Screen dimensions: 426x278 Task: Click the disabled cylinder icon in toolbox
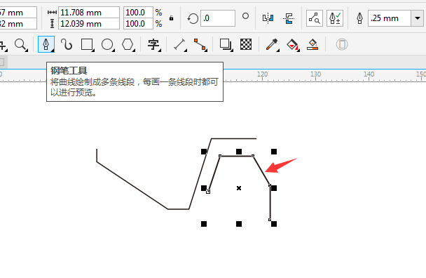tap(342, 44)
